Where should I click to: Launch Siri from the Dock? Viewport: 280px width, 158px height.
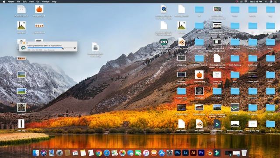44,153
